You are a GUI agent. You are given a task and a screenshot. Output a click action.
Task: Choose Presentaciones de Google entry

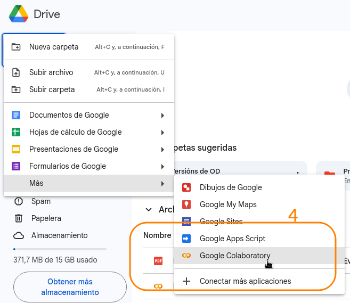89,149
